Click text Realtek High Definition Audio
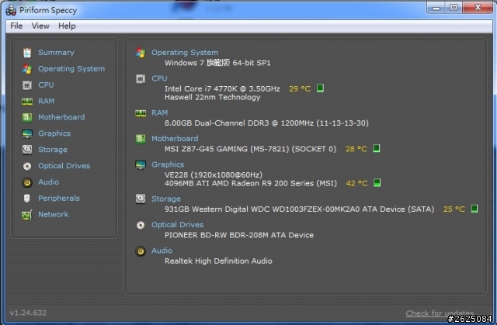This screenshot has width=497, height=325. pos(218,261)
